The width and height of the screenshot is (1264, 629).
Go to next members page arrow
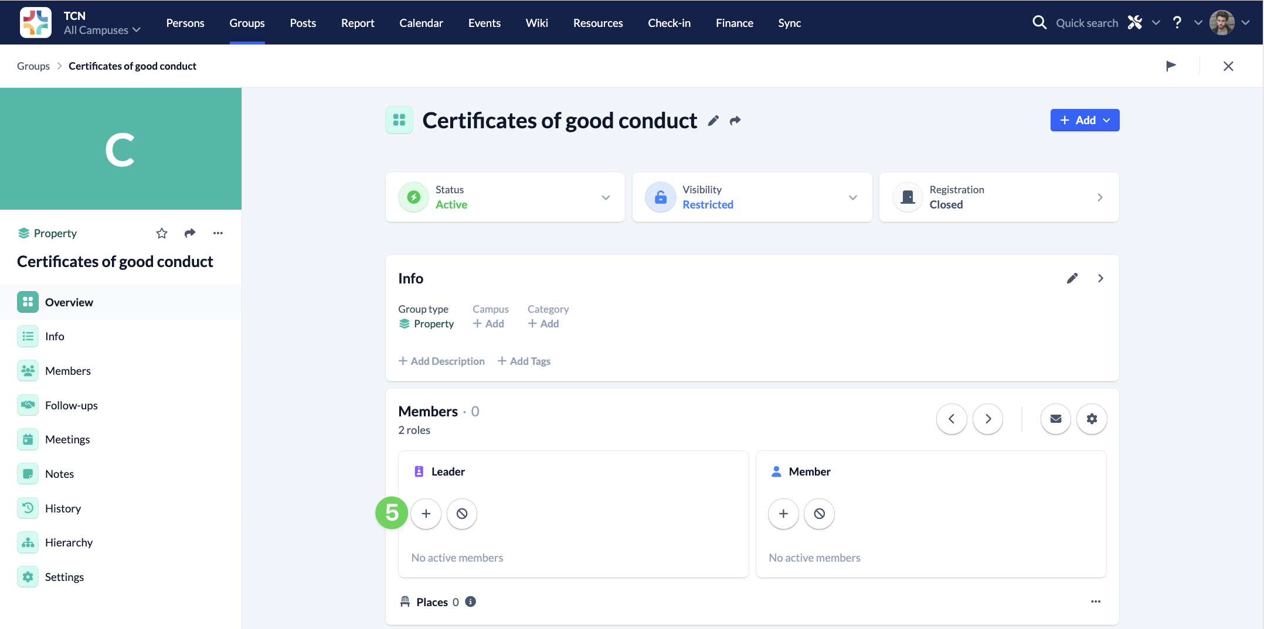[988, 419]
